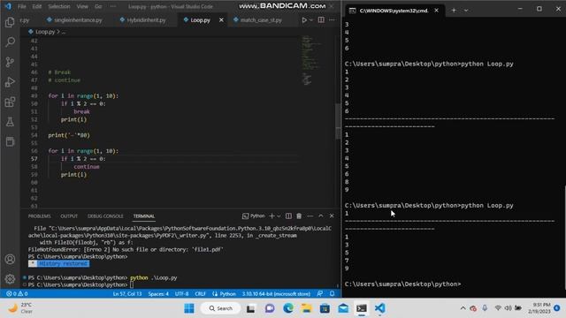Viewport: 566px width, 318px height.
Task: Show errors and warnings in status bar
Action: coord(17,294)
